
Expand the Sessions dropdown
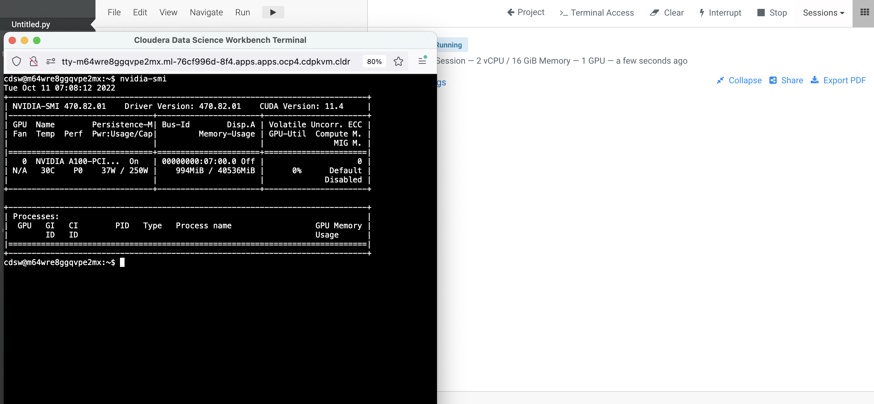point(824,13)
